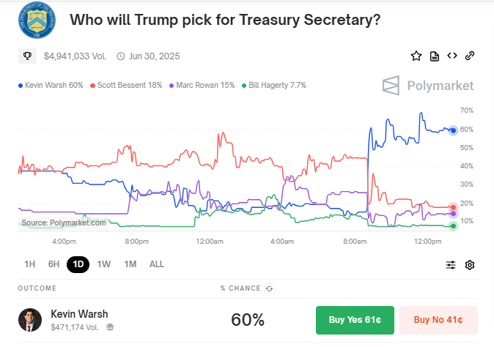Click the trophy icon near volume
This screenshot has height=347, width=494.
point(27,56)
